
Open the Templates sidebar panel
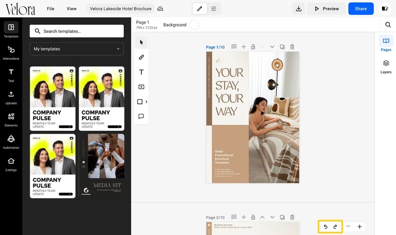(x=11, y=30)
